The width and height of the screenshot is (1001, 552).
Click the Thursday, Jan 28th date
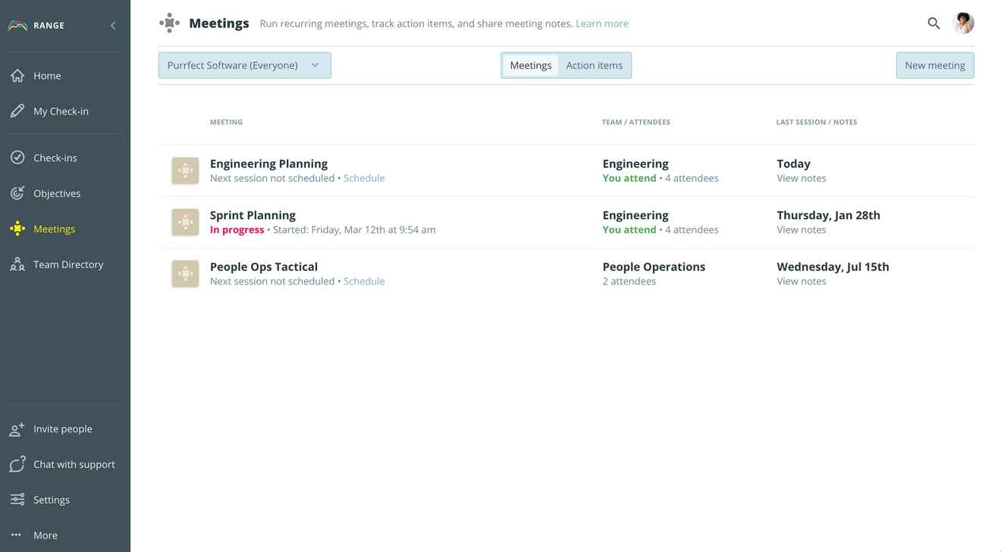pos(828,215)
